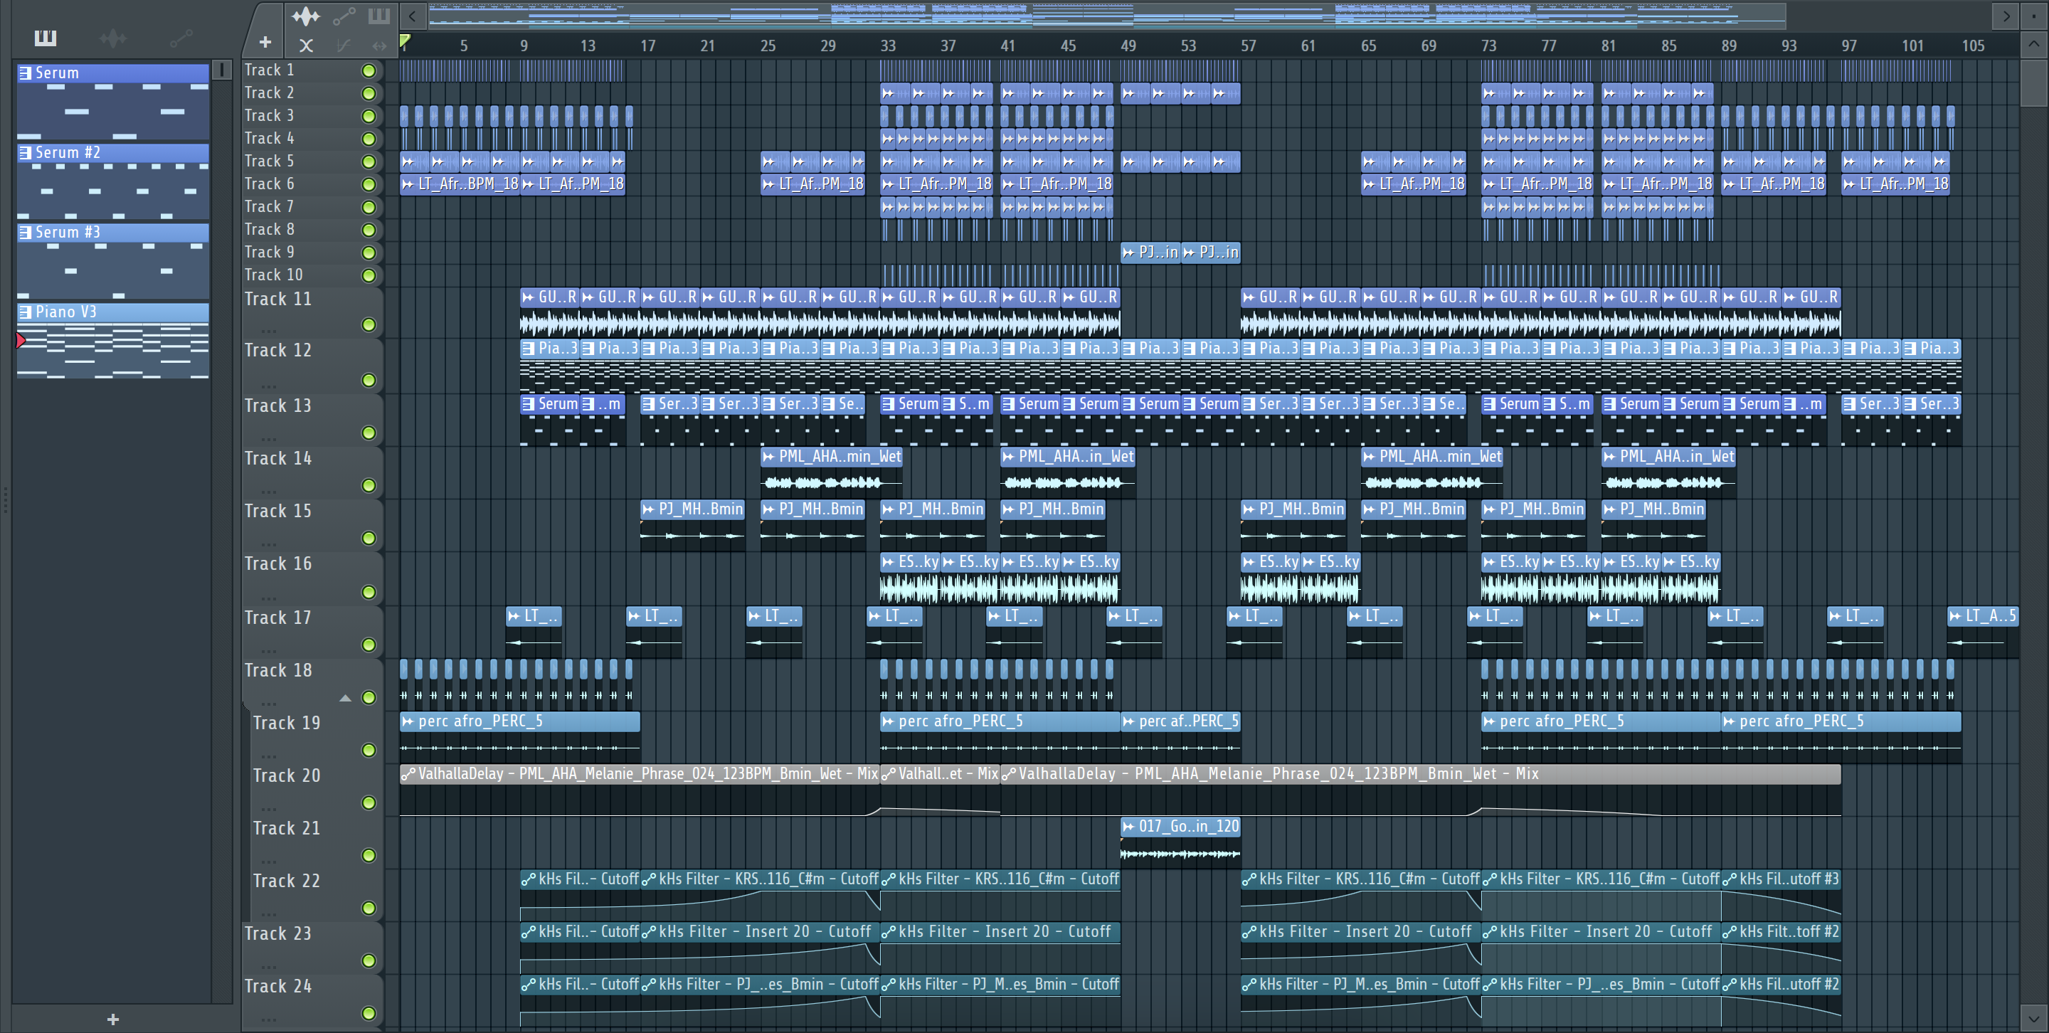Click the three-dot handle under Track 16
The width and height of the screenshot is (2049, 1033).
(x=269, y=598)
